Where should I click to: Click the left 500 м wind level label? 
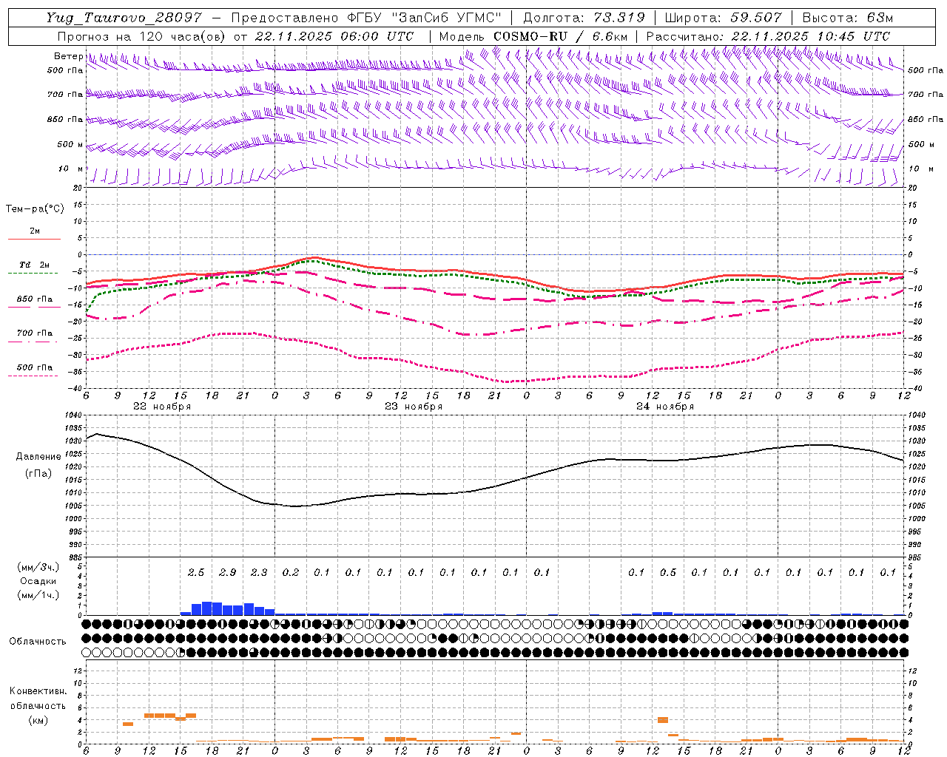tap(70, 145)
